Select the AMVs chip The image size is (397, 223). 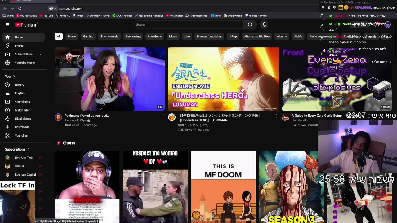(x=298, y=37)
